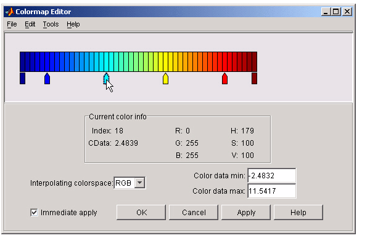Minimize the Colormap Editor window

coord(326,12)
